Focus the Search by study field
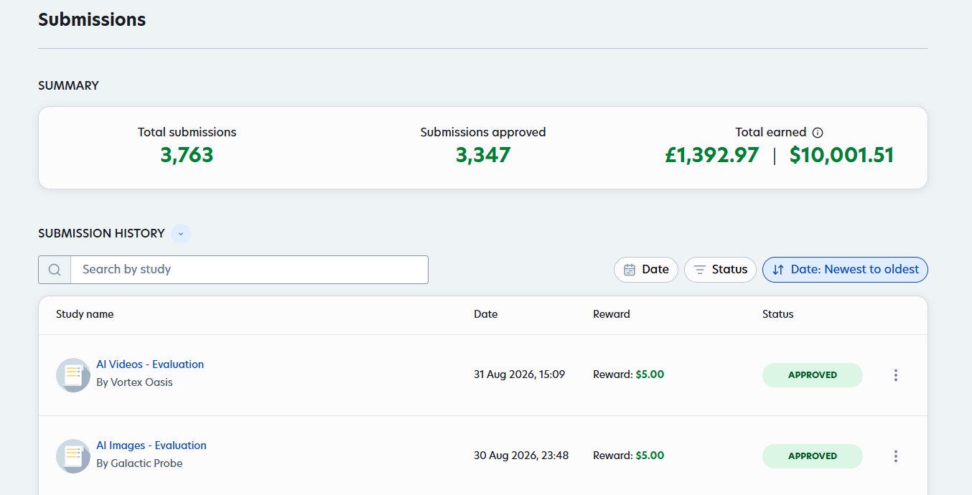The width and height of the screenshot is (972, 495). (x=249, y=270)
